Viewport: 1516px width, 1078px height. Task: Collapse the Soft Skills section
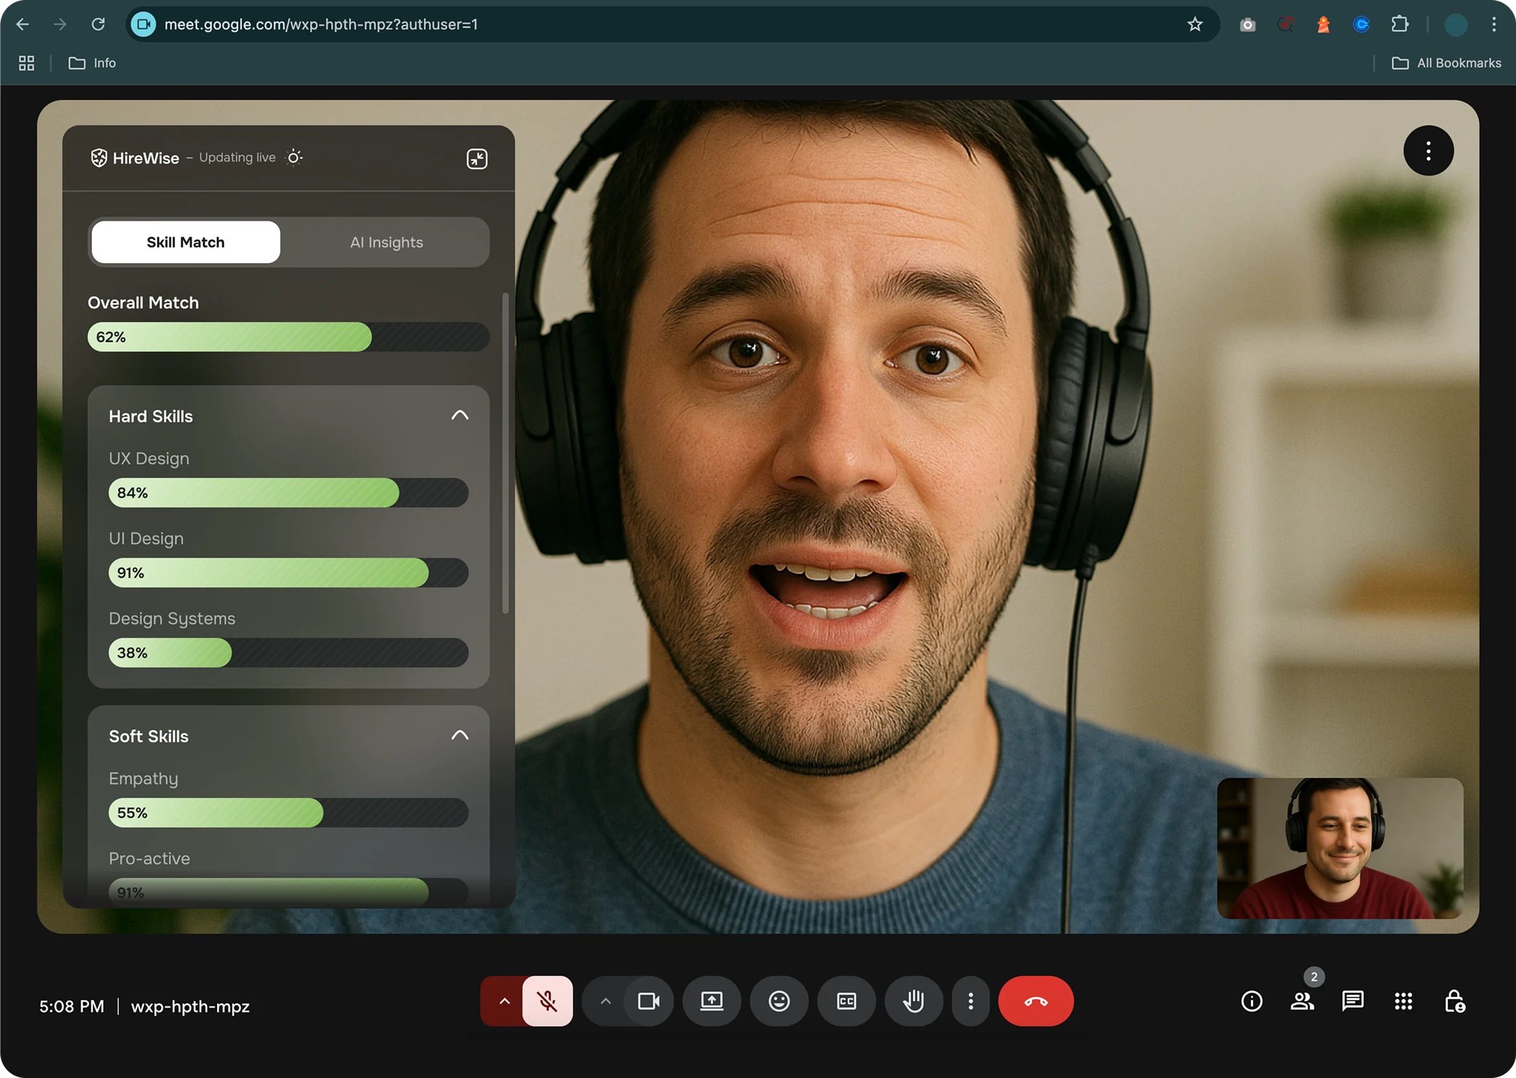tap(459, 735)
